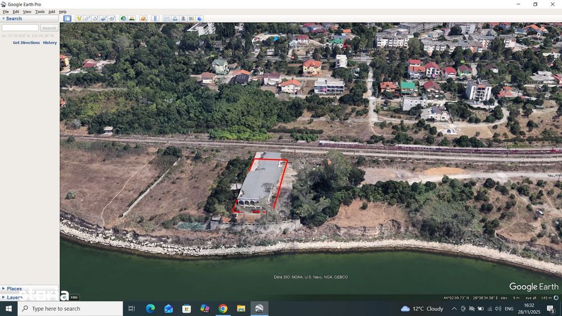This screenshot has height=316, width=562.
Task: Open the notifications center icon
Action: coord(551,309)
